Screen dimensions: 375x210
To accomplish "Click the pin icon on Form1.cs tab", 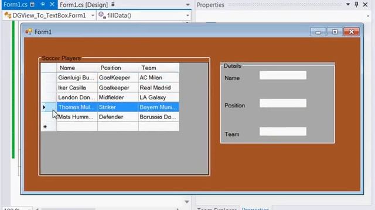I will (43, 4).
